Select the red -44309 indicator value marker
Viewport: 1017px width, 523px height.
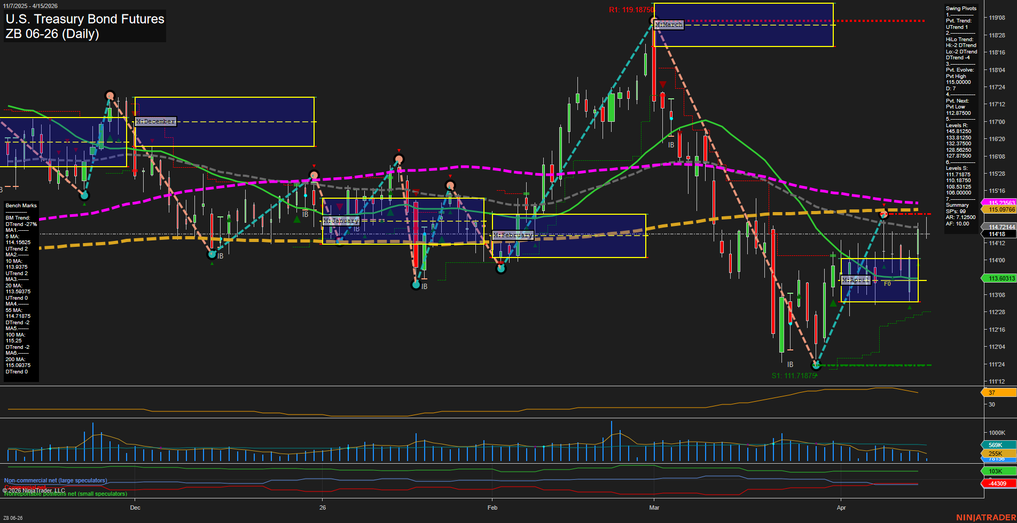[x=998, y=483]
